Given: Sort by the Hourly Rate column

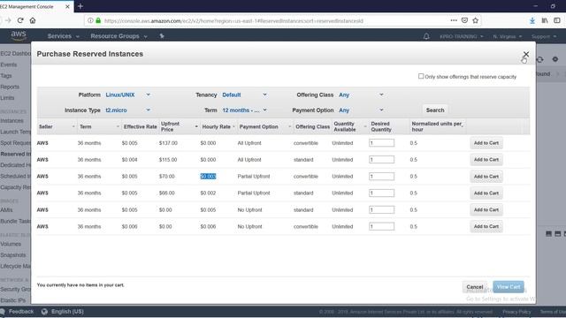Looking at the screenshot, I should tap(218, 126).
